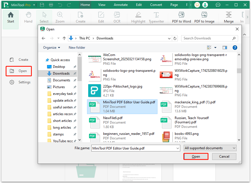Switch to the Annotate tab

(x=121, y=5)
